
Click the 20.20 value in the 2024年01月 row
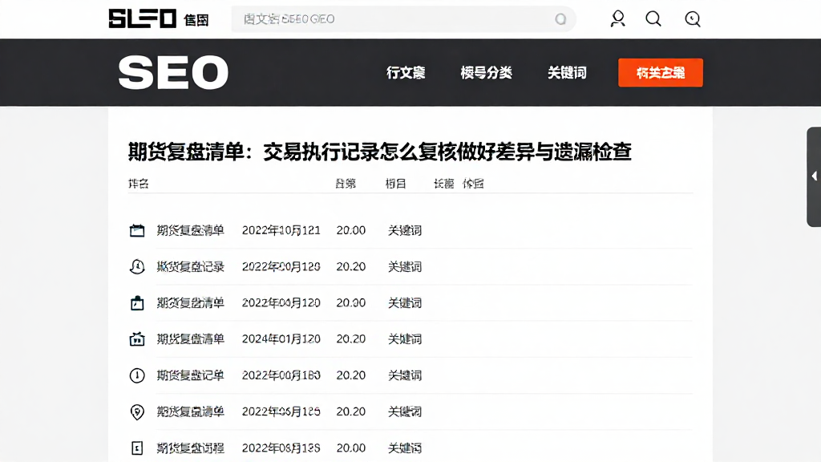click(351, 339)
